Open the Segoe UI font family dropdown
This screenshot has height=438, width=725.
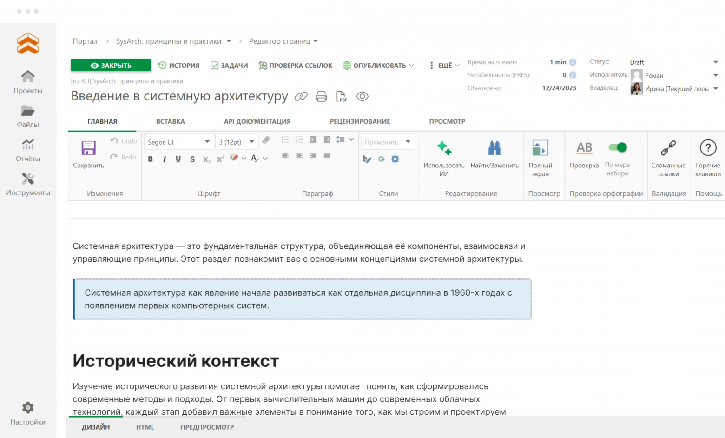(x=178, y=141)
